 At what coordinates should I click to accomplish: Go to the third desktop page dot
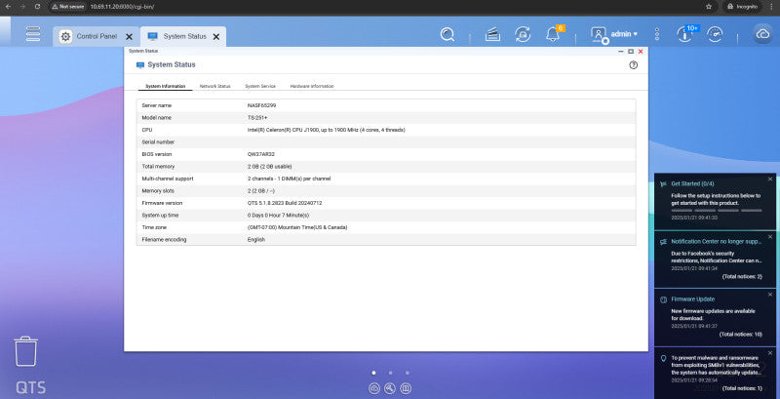click(x=408, y=372)
